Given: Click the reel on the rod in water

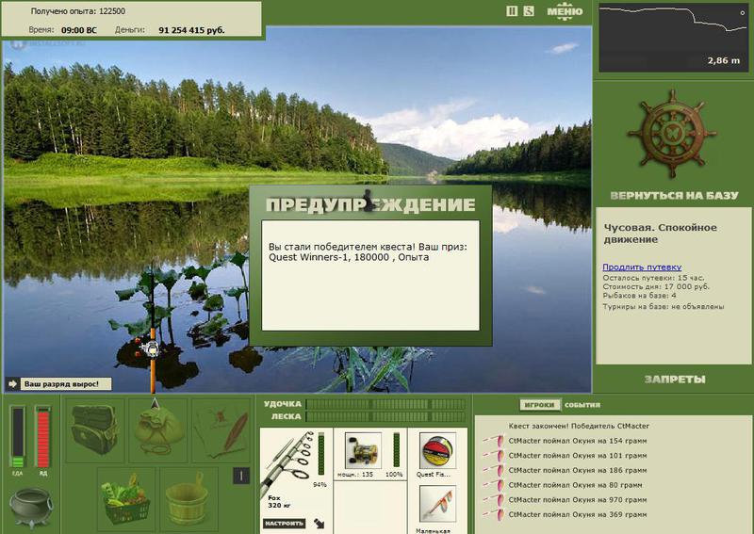Looking at the screenshot, I should pos(150,348).
